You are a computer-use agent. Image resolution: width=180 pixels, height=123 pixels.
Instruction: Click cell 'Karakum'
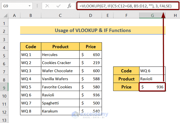coord(60,111)
